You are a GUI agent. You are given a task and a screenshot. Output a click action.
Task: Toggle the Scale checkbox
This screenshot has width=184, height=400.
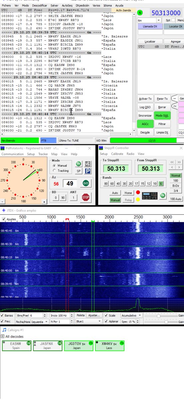106,315
